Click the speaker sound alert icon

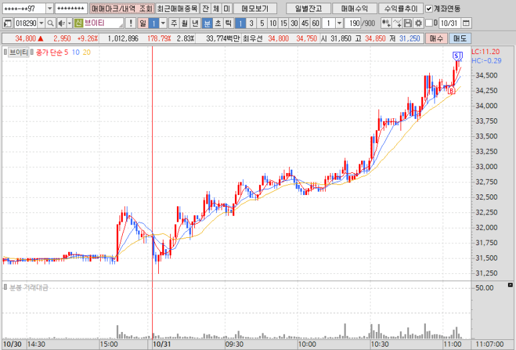[61, 23]
